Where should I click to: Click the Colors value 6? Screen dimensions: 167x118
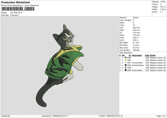pos(161,4)
